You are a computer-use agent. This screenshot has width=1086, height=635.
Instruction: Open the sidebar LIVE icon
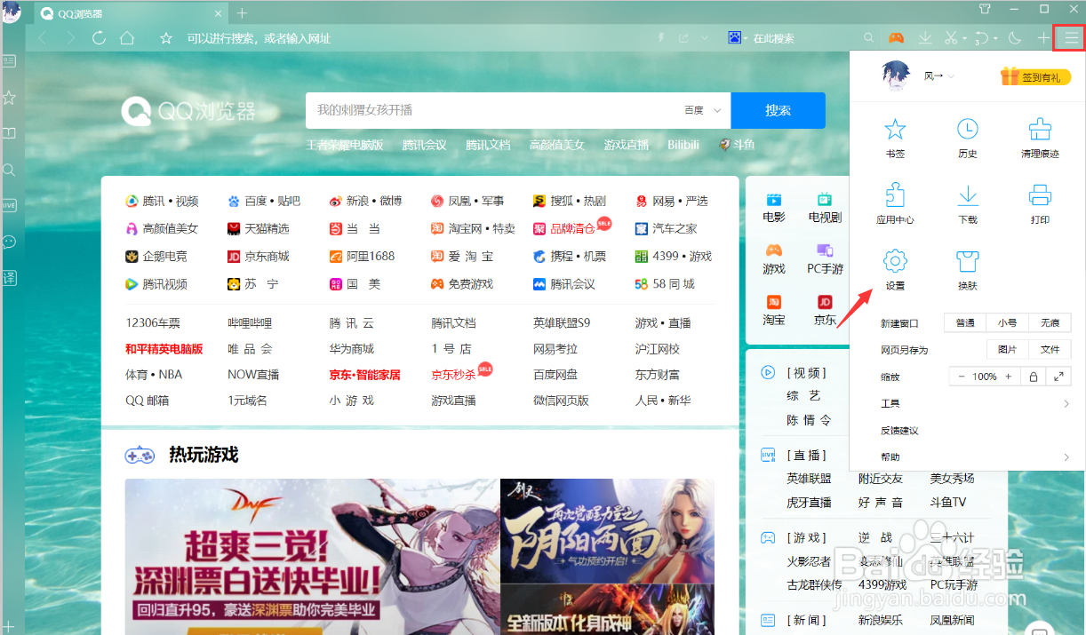click(9, 204)
